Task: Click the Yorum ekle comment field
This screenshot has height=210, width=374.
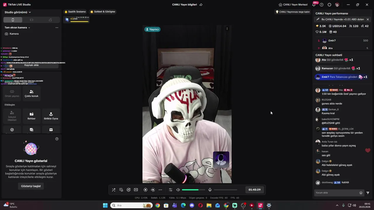Action: pos(337,193)
